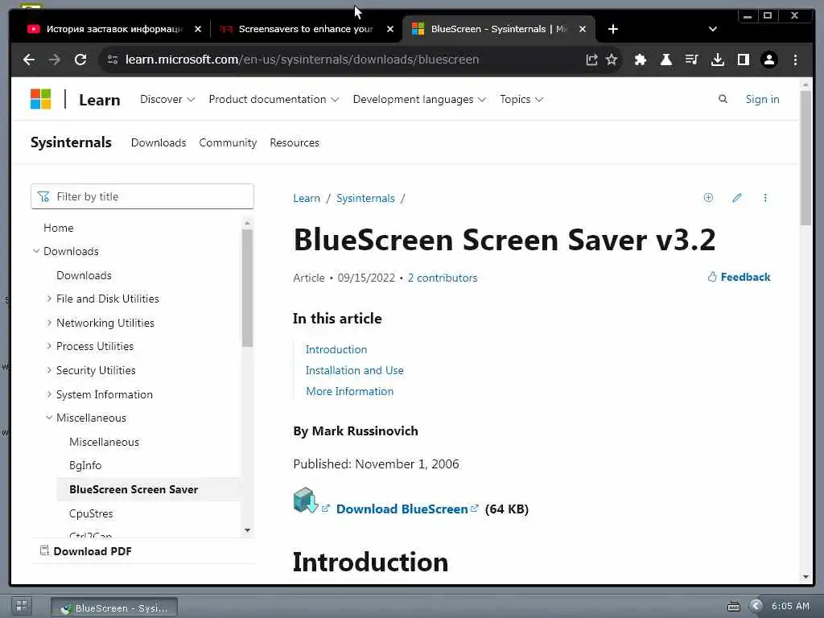
Task: Select BgInfo in the sidebar
Action: [x=85, y=466]
